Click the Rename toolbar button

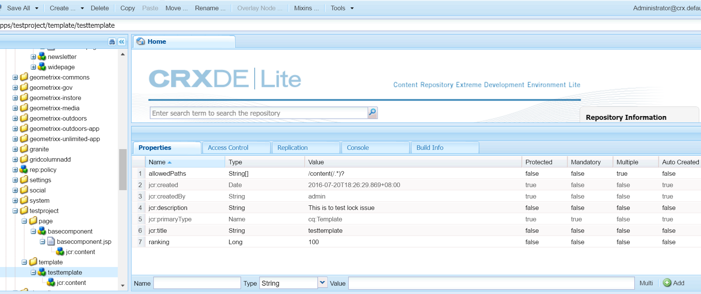coord(210,8)
